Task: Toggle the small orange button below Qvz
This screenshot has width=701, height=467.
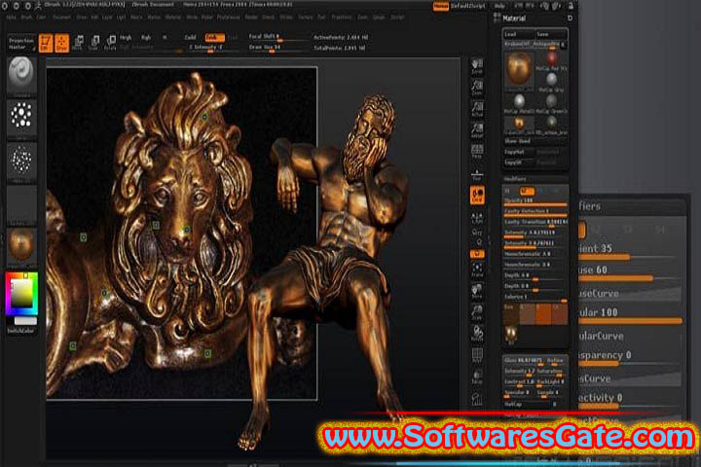Action: (x=477, y=254)
